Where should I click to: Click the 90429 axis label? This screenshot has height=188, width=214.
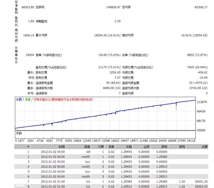(x=201, y=111)
